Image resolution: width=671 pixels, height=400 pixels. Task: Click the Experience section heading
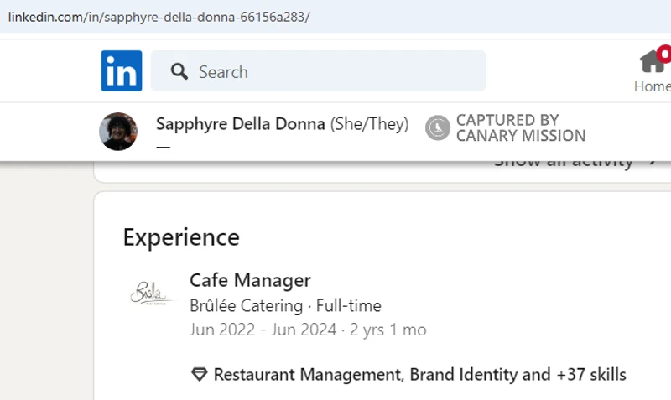pyautogui.click(x=181, y=237)
